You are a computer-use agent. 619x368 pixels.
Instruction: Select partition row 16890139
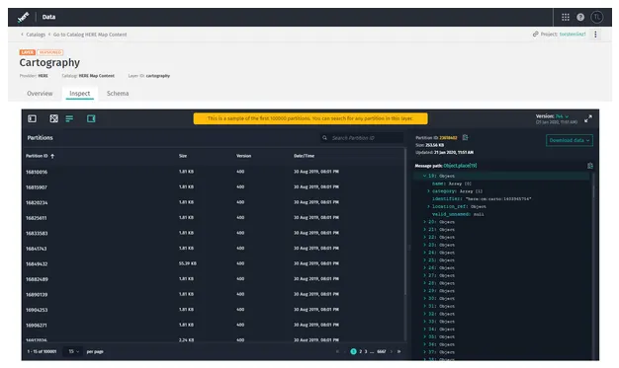(214, 295)
